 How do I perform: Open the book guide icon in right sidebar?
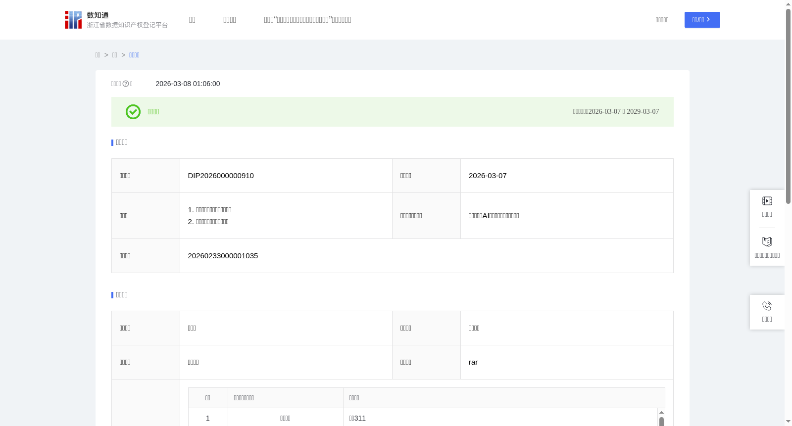(767, 242)
